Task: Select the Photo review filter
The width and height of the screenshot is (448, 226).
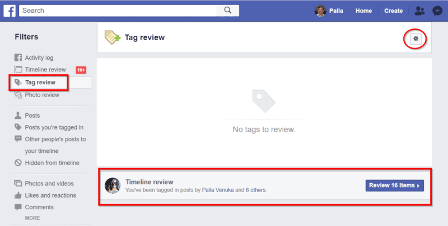Action: 42,95
